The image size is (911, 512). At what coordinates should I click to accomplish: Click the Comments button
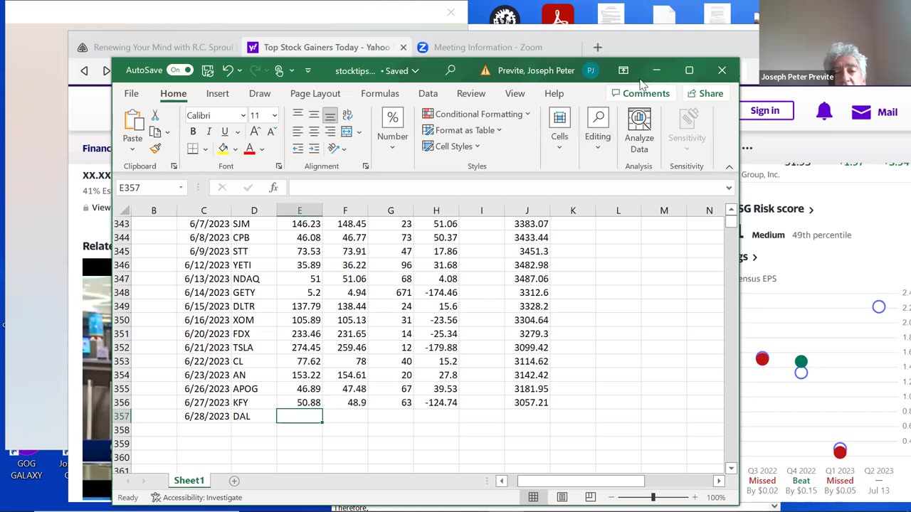[641, 93]
